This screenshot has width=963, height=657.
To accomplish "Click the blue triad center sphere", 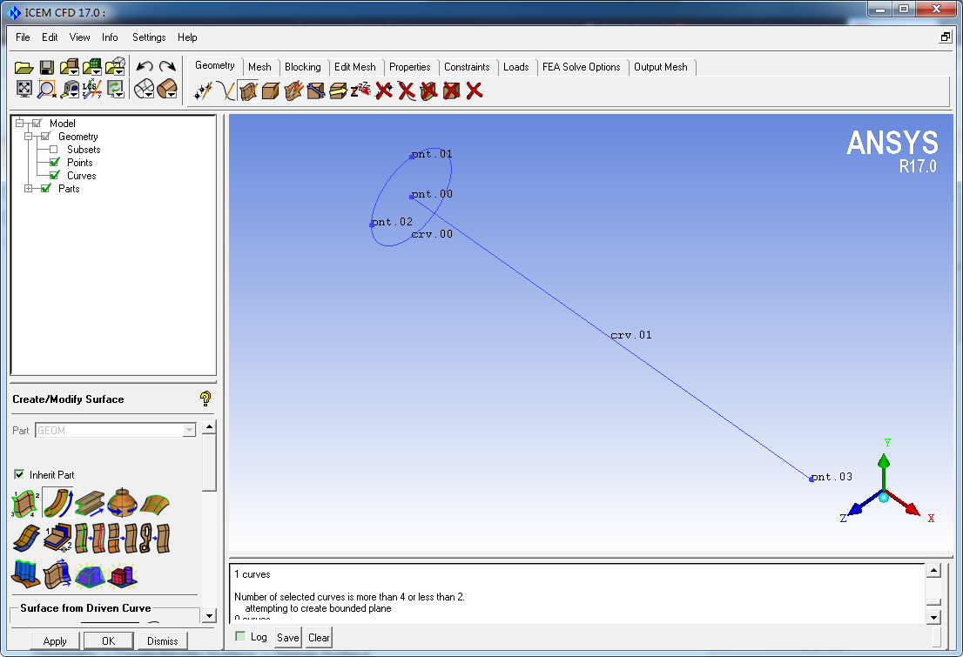I will [x=883, y=497].
